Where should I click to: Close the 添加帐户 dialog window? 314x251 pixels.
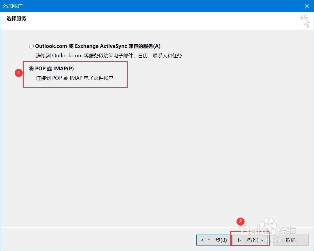point(307,6)
